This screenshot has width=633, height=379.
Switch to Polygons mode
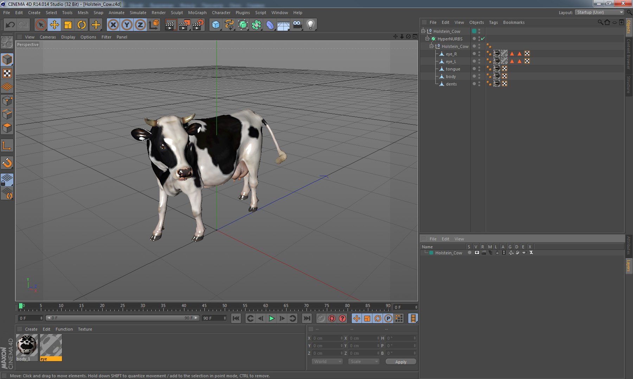(7, 128)
